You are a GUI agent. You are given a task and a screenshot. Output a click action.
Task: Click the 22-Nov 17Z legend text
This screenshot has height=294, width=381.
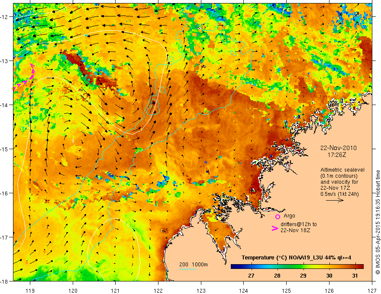pyautogui.click(x=334, y=188)
